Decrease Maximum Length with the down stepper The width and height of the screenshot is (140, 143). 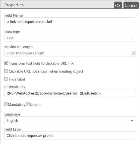click(x=134, y=54)
